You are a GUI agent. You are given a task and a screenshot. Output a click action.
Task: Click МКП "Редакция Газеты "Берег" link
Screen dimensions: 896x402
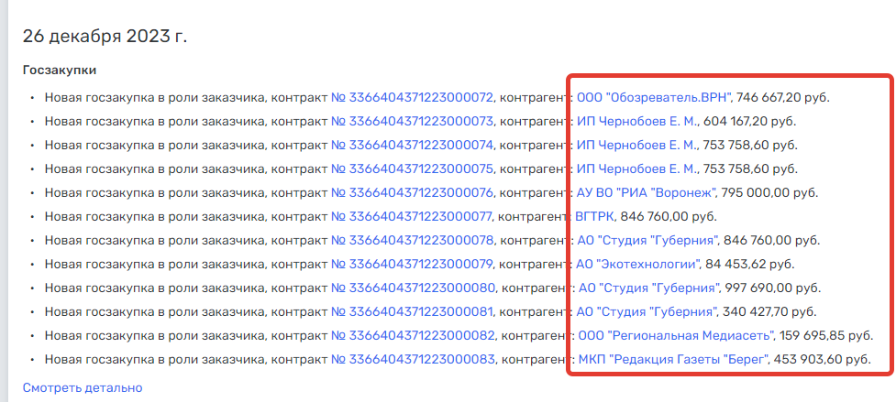pyautogui.click(x=674, y=361)
